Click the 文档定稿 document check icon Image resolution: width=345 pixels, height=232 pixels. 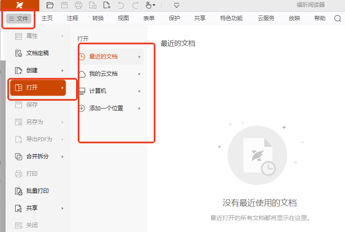point(19,53)
